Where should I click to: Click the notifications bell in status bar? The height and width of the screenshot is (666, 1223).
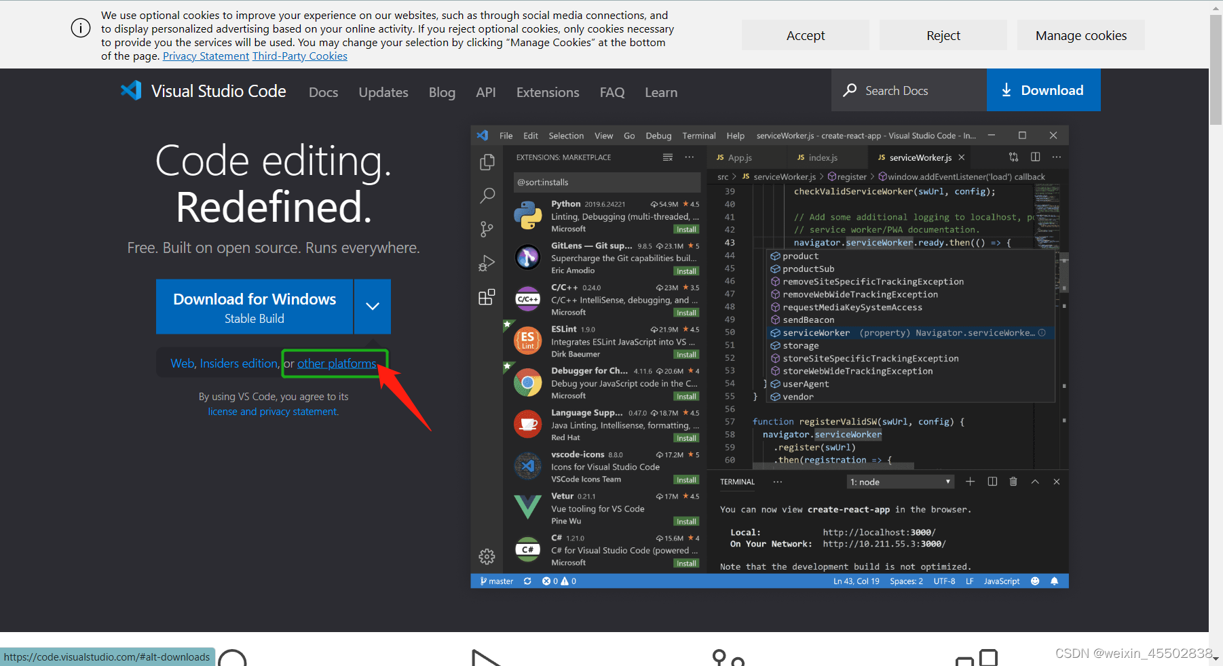1054,581
